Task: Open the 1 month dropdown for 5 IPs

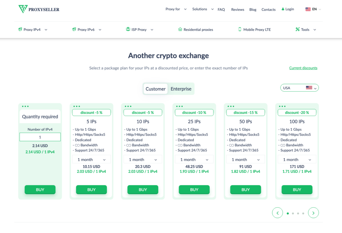Action: (x=92, y=160)
